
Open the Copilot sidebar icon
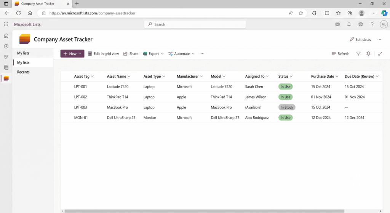coord(384,13)
